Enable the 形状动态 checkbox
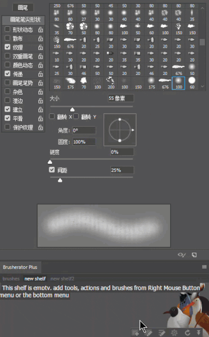The height and width of the screenshot is (337, 209). pos(8,29)
